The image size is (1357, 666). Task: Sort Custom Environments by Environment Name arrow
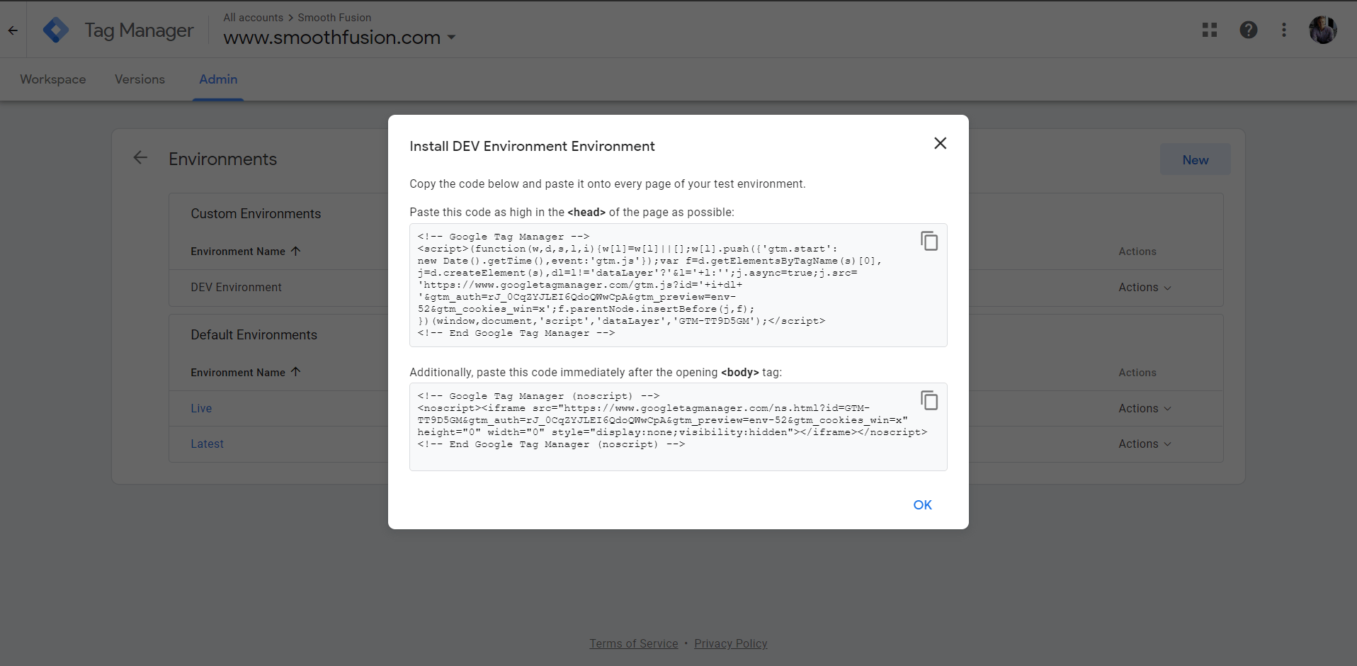[x=296, y=251]
